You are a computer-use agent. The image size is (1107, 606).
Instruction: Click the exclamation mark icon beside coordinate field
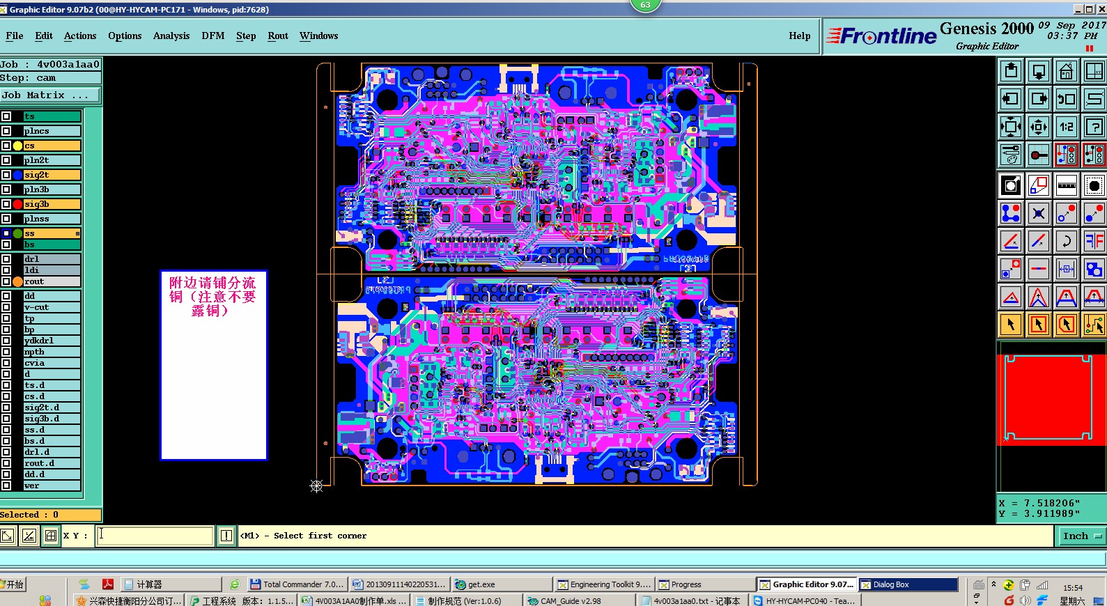tap(226, 536)
